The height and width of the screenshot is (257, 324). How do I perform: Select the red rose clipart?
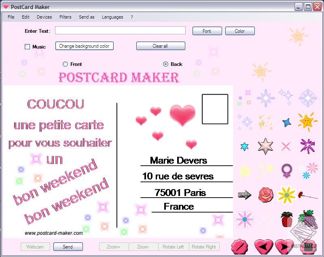(x=266, y=195)
